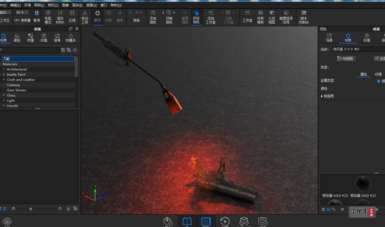Switch project material list to list view
This screenshot has width=385, height=227.
point(323,209)
